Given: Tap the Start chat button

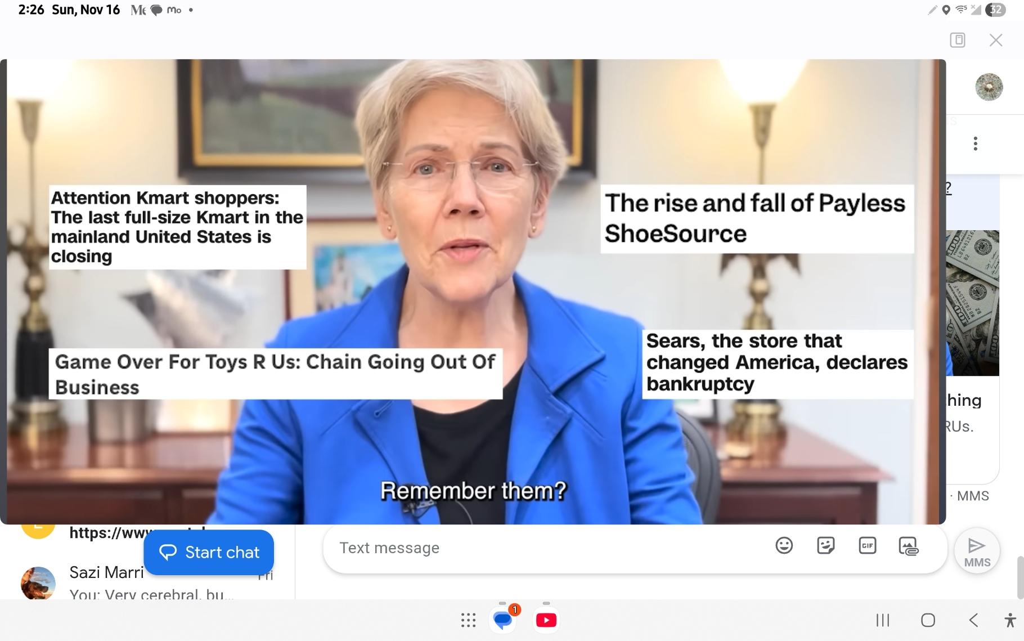Looking at the screenshot, I should [x=209, y=552].
